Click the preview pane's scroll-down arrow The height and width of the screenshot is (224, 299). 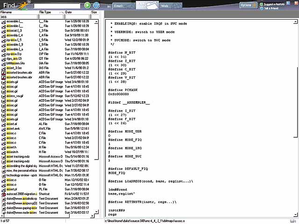coord(295,215)
